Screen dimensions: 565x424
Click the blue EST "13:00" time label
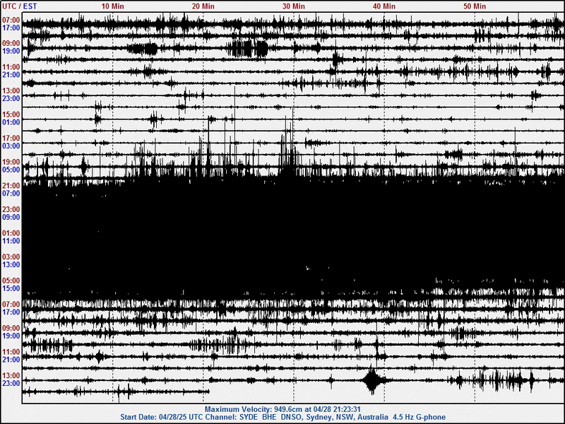[11, 264]
